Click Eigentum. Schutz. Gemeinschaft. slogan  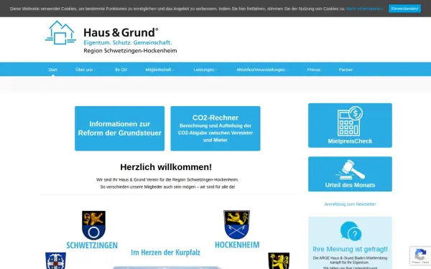(x=128, y=42)
